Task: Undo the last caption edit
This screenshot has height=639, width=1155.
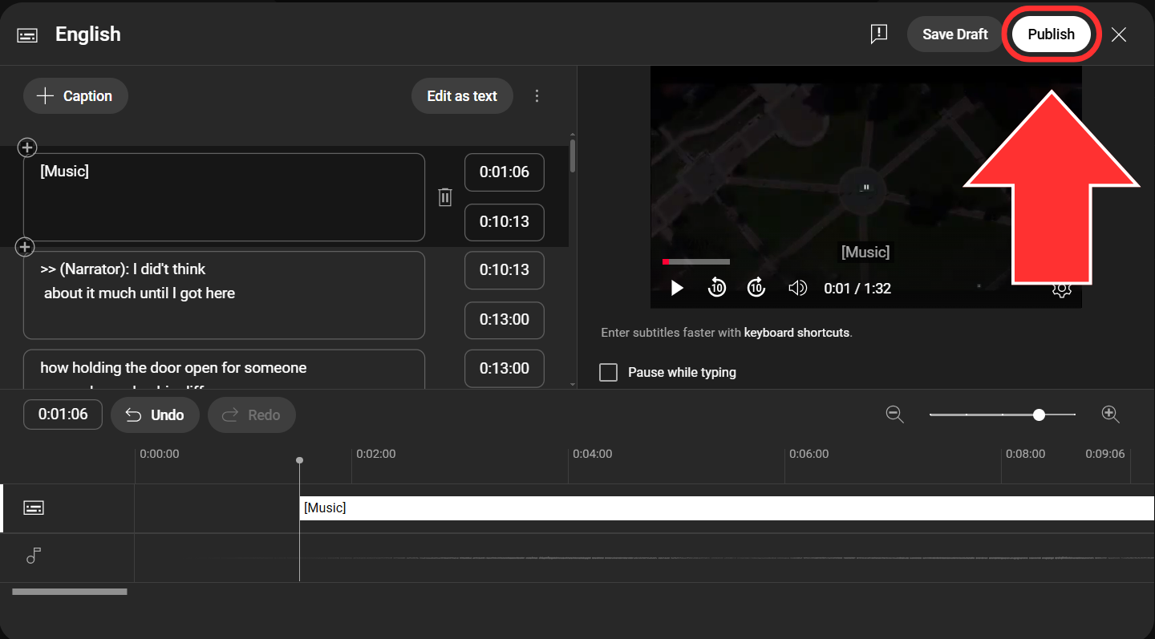Action: (x=156, y=415)
